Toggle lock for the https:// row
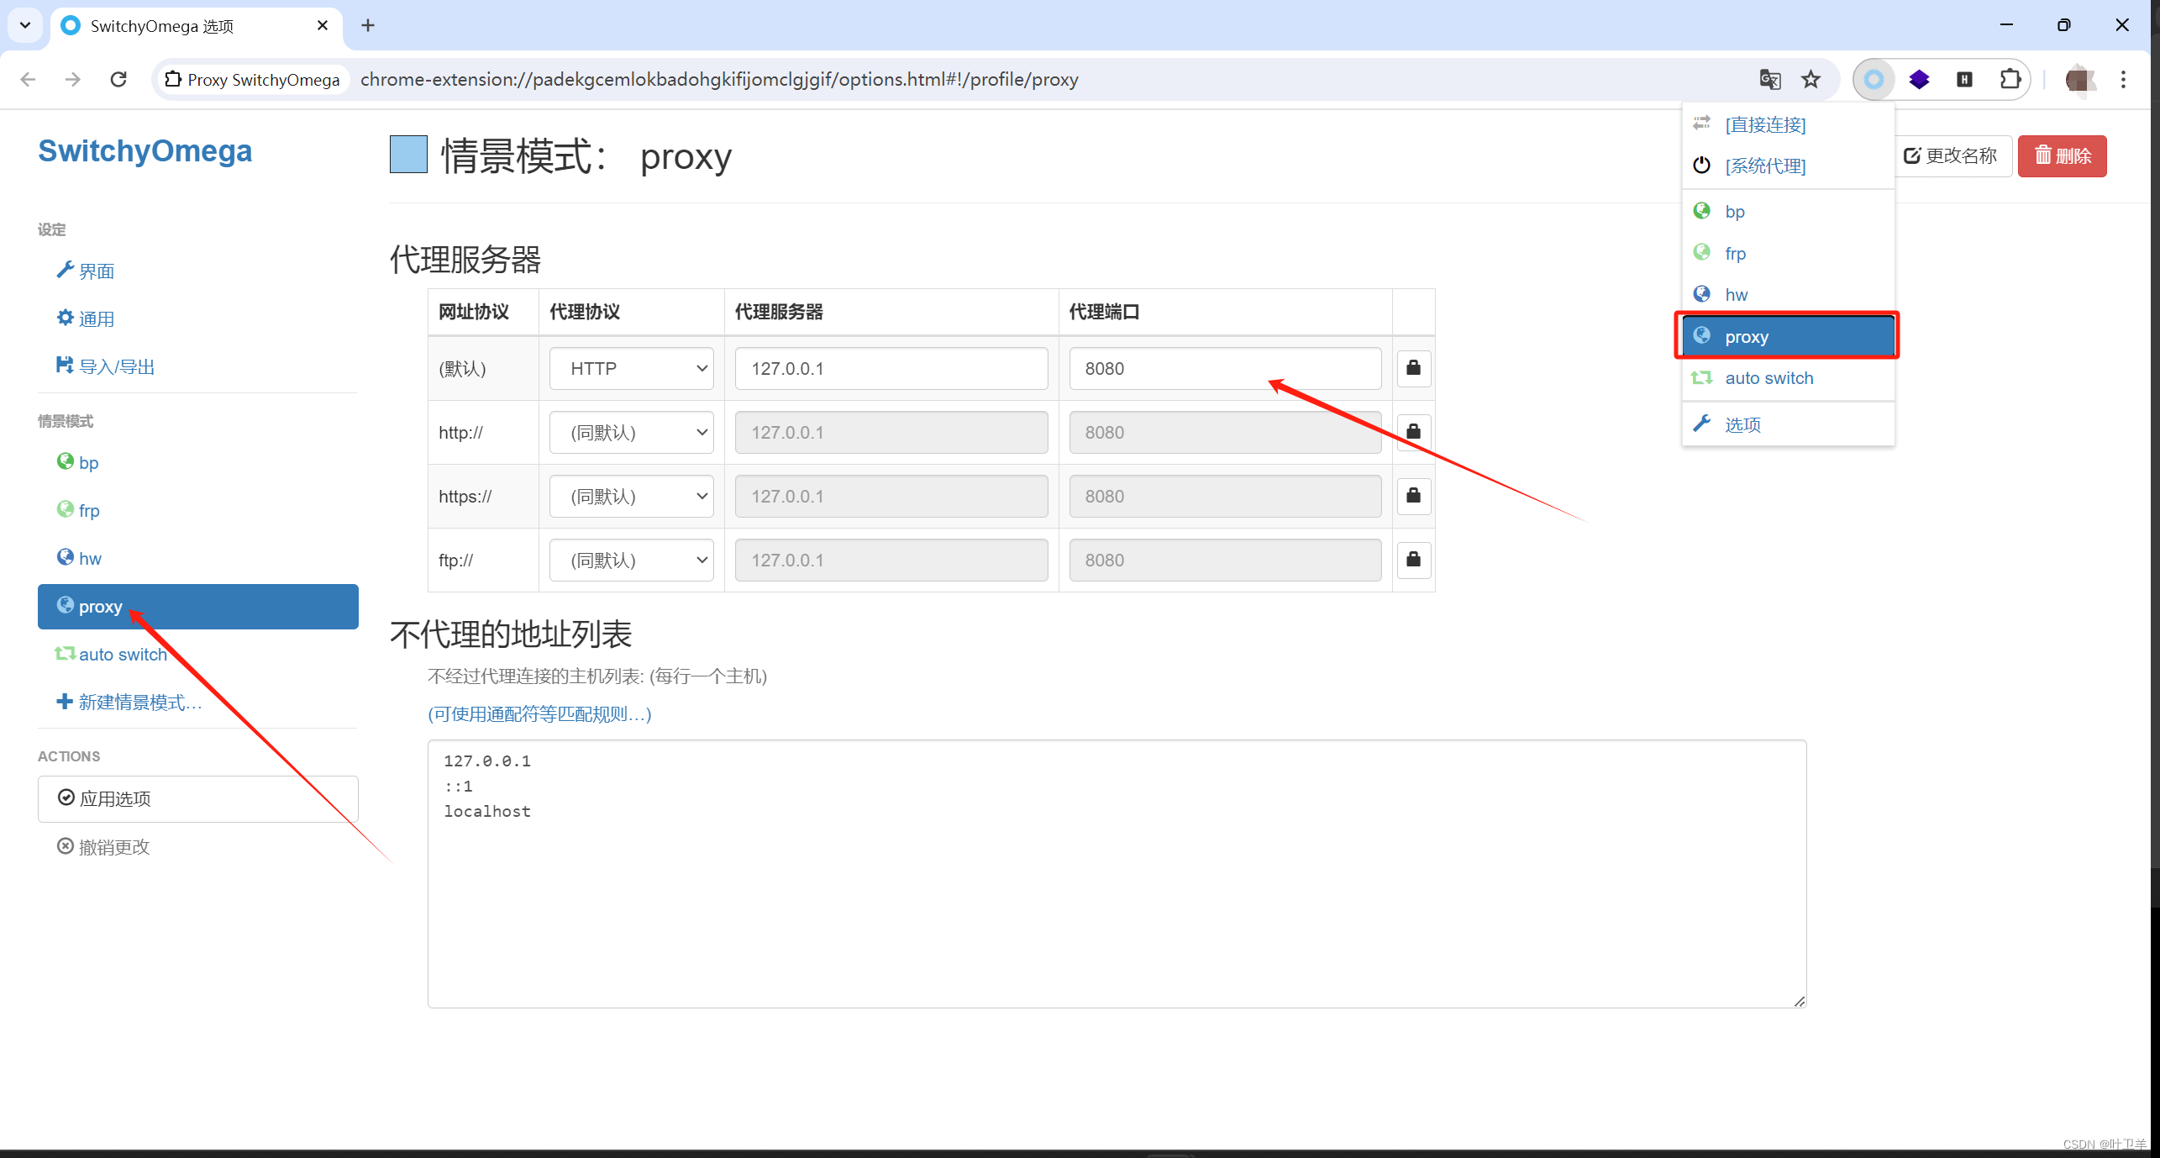The image size is (2160, 1158). [1413, 496]
